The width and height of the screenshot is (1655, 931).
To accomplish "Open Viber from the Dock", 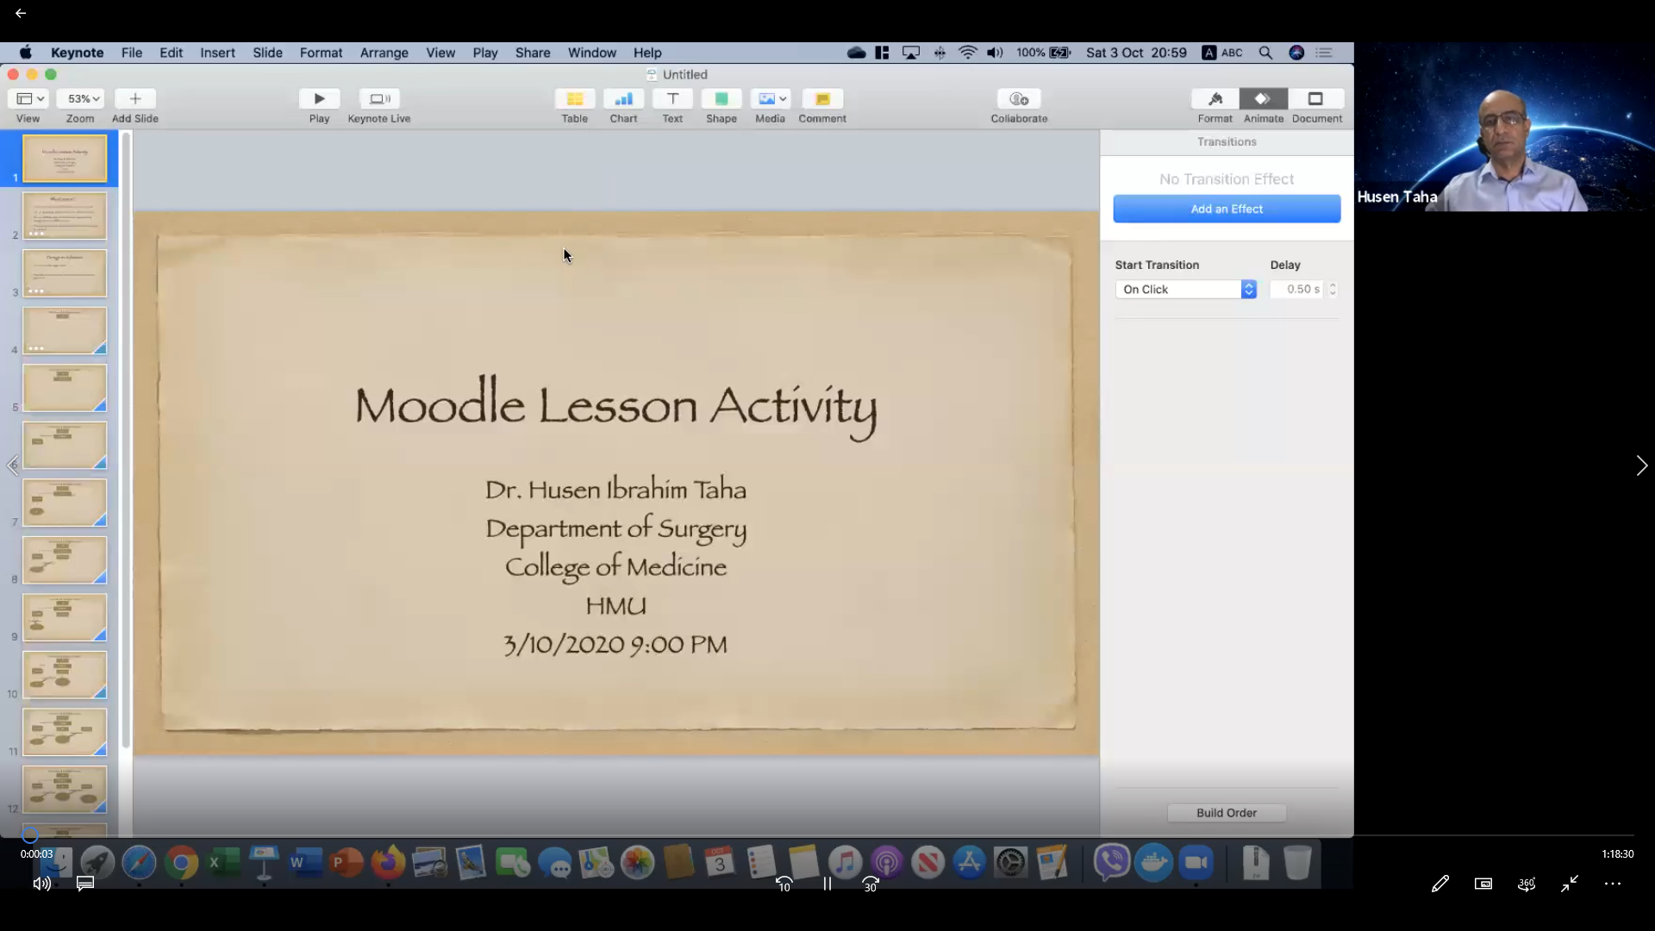I will click(1112, 862).
